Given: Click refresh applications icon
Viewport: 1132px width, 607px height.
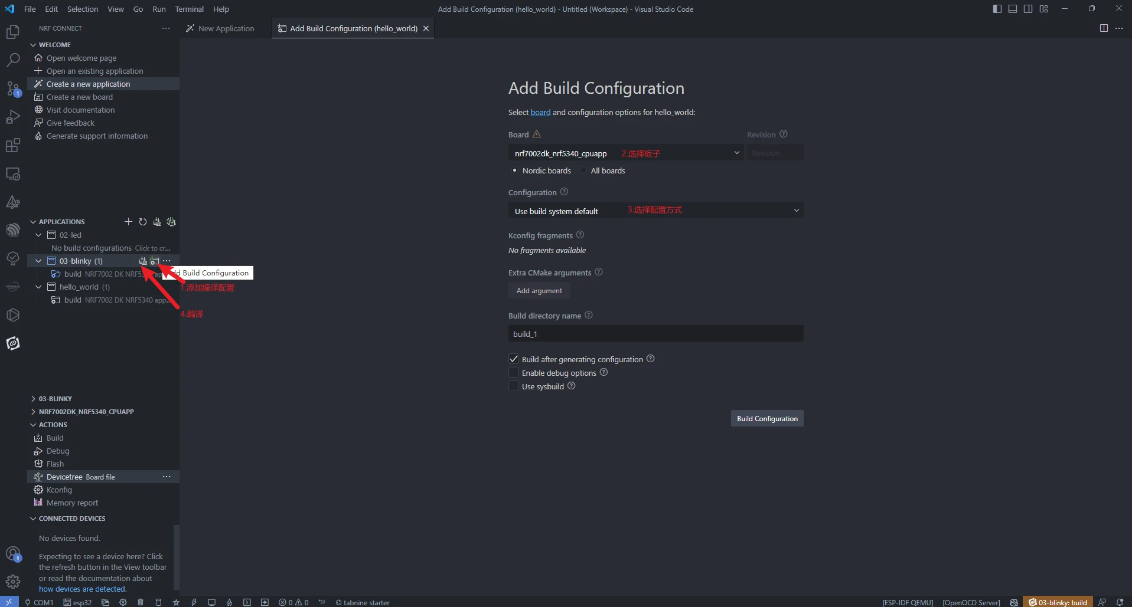Looking at the screenshot, I should coord(143,222).
